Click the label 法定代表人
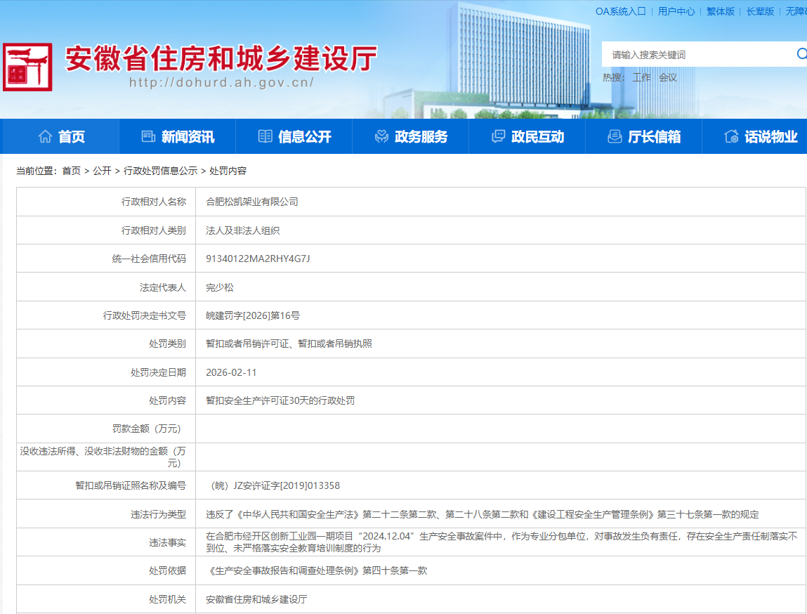 point(163,287)
